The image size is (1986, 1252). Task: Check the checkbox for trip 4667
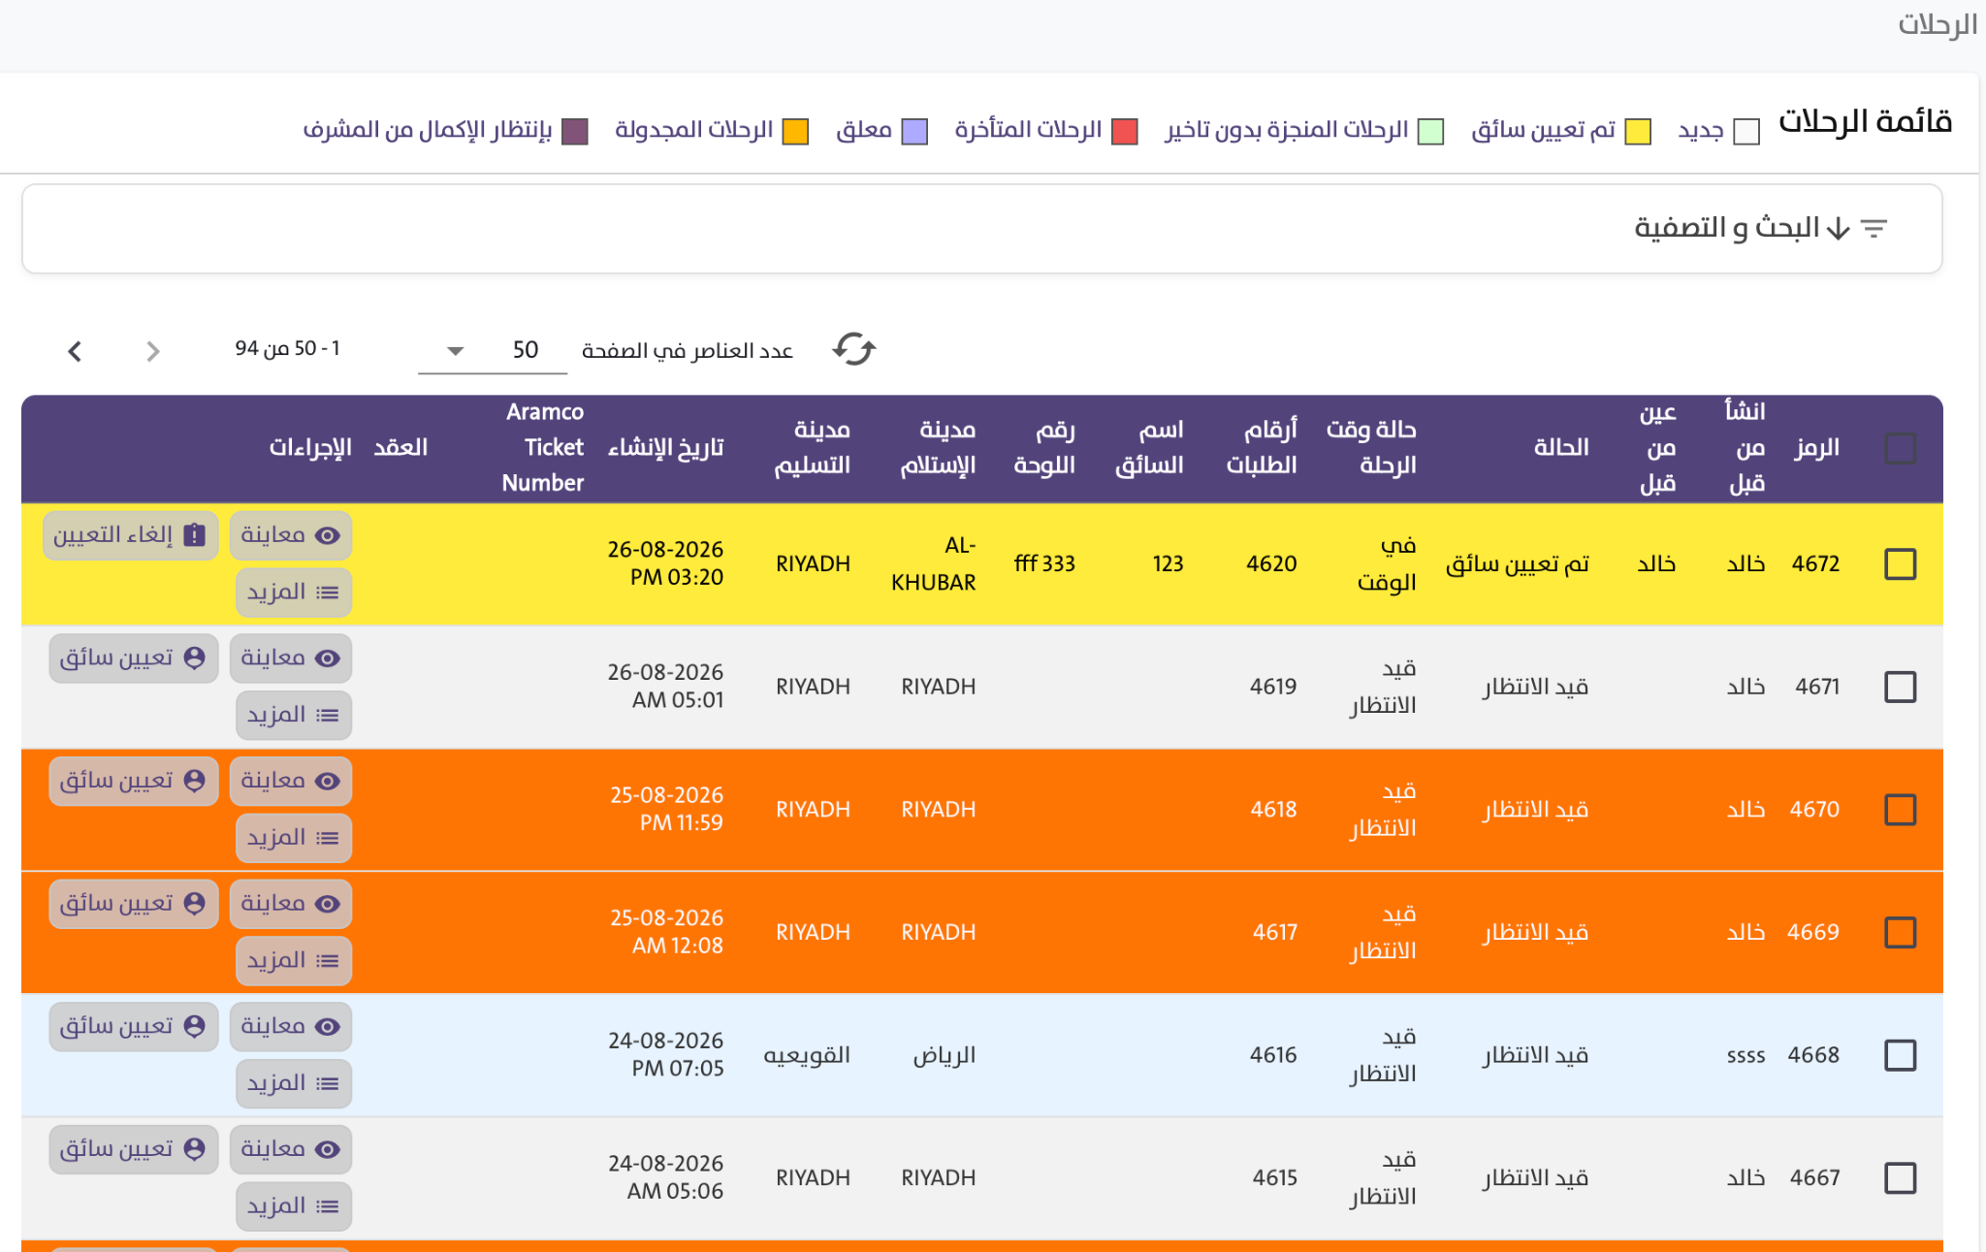[1900, 1177]
